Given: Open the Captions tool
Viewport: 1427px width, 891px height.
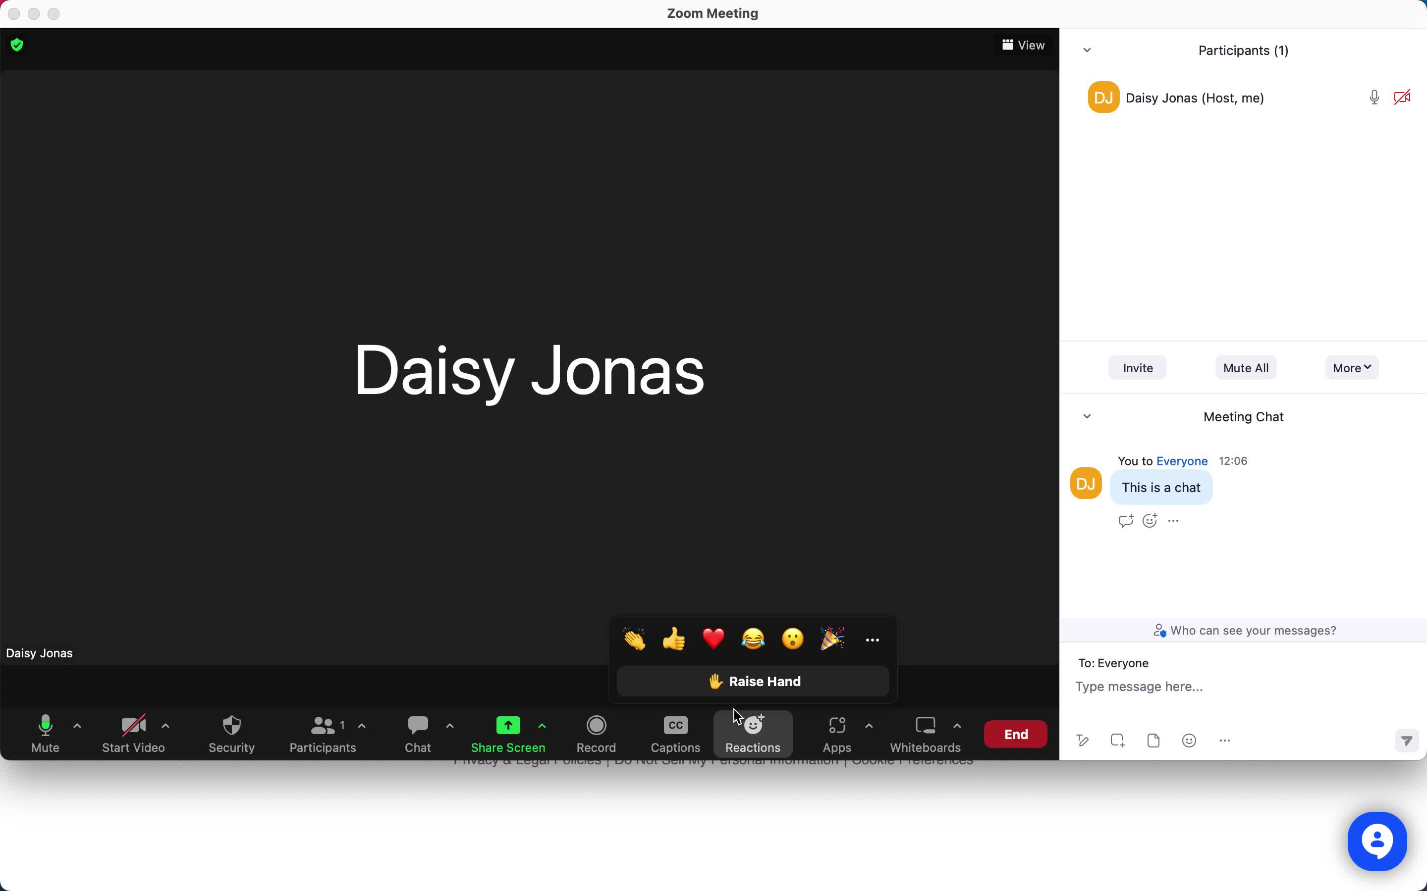Looking at the screenshot, I should (x=675, y=733).
